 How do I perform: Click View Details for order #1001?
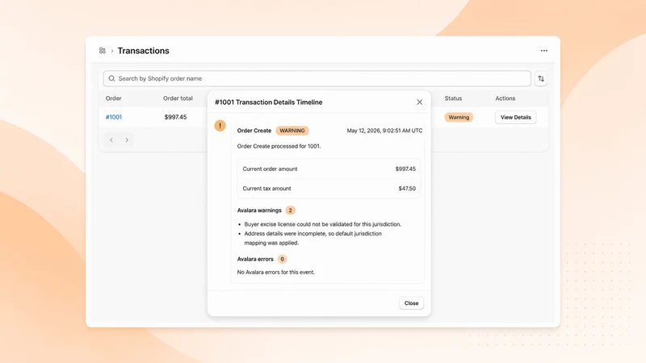click(x=515, y=117)
